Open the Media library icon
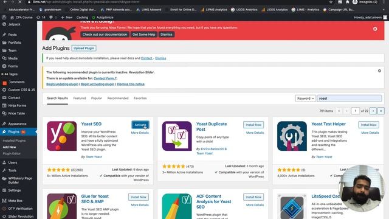 click(x=4, y=58)
